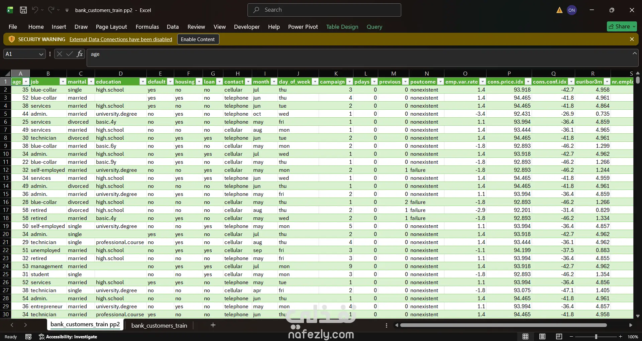Open the age column filter dropdown

click(x=26, y=82)
